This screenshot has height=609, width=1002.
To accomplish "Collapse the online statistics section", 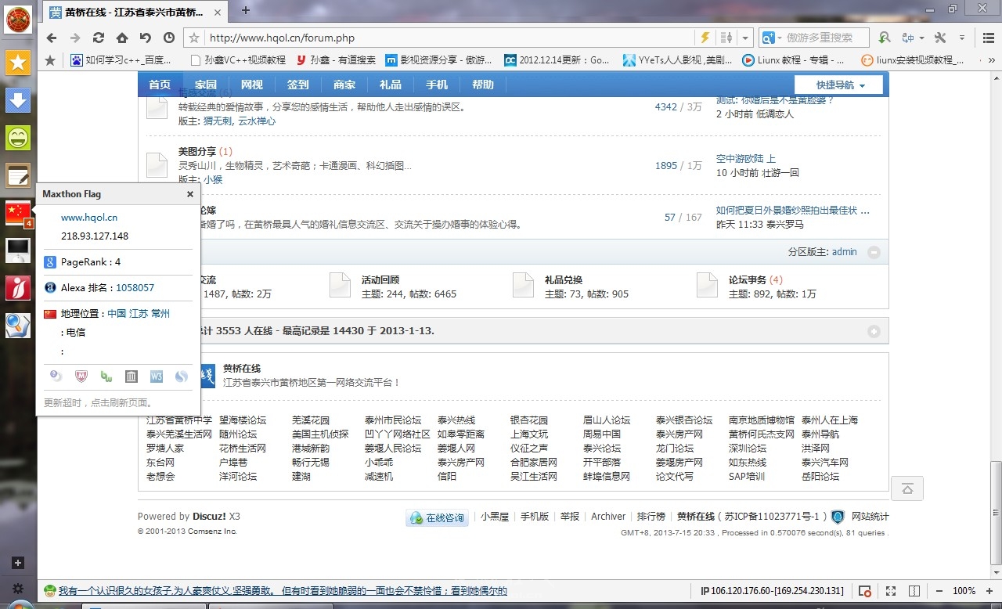I will (874, 331).
